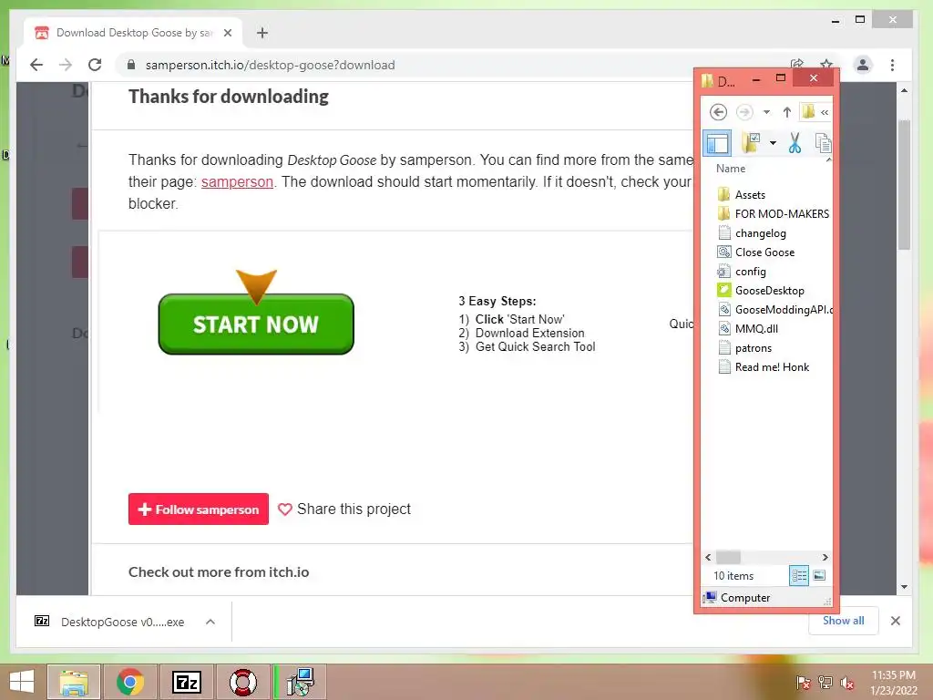Open Chrome from taskbar
Image resolution: width=933 pixels, height=700 pixels.
point(130,682)
